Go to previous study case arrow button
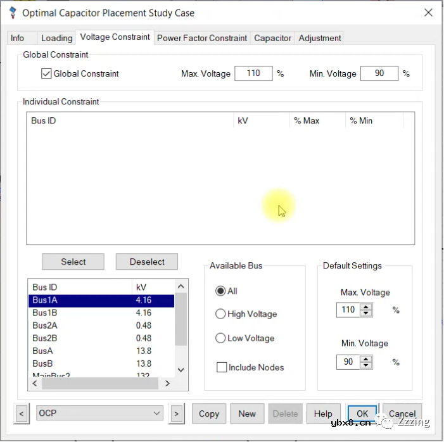The image size is (444, 442). pyautogui.click(x=22, y=414)
